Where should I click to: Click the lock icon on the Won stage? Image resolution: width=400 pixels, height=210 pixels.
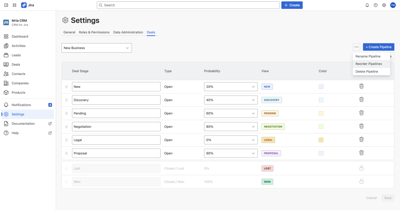[x=361, y=181]
